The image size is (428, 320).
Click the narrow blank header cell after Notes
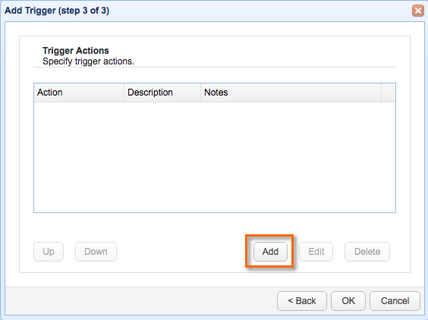[388, 93]
